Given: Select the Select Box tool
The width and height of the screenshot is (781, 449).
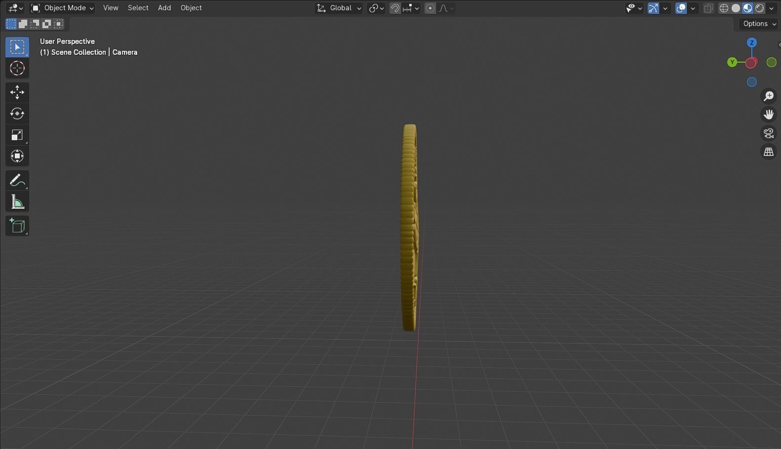Looking at the screenshot, I should click(17, 47).
